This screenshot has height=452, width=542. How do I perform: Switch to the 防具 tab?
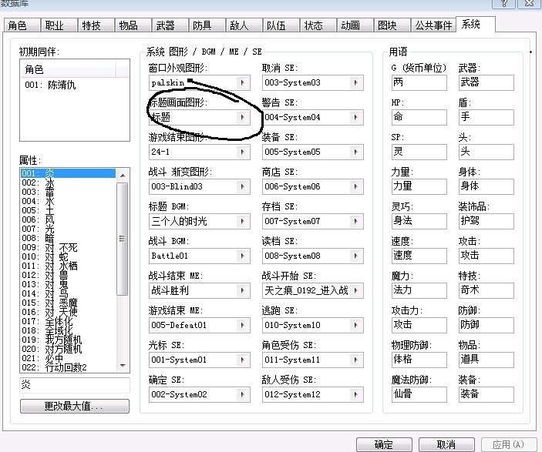coord(207,25)
